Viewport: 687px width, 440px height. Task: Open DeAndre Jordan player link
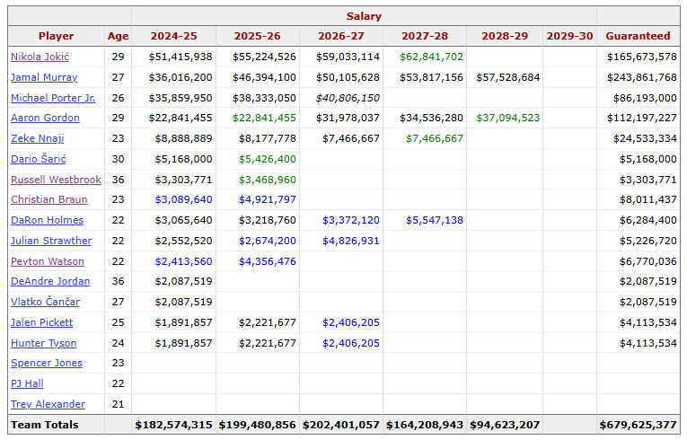point(50,281)
